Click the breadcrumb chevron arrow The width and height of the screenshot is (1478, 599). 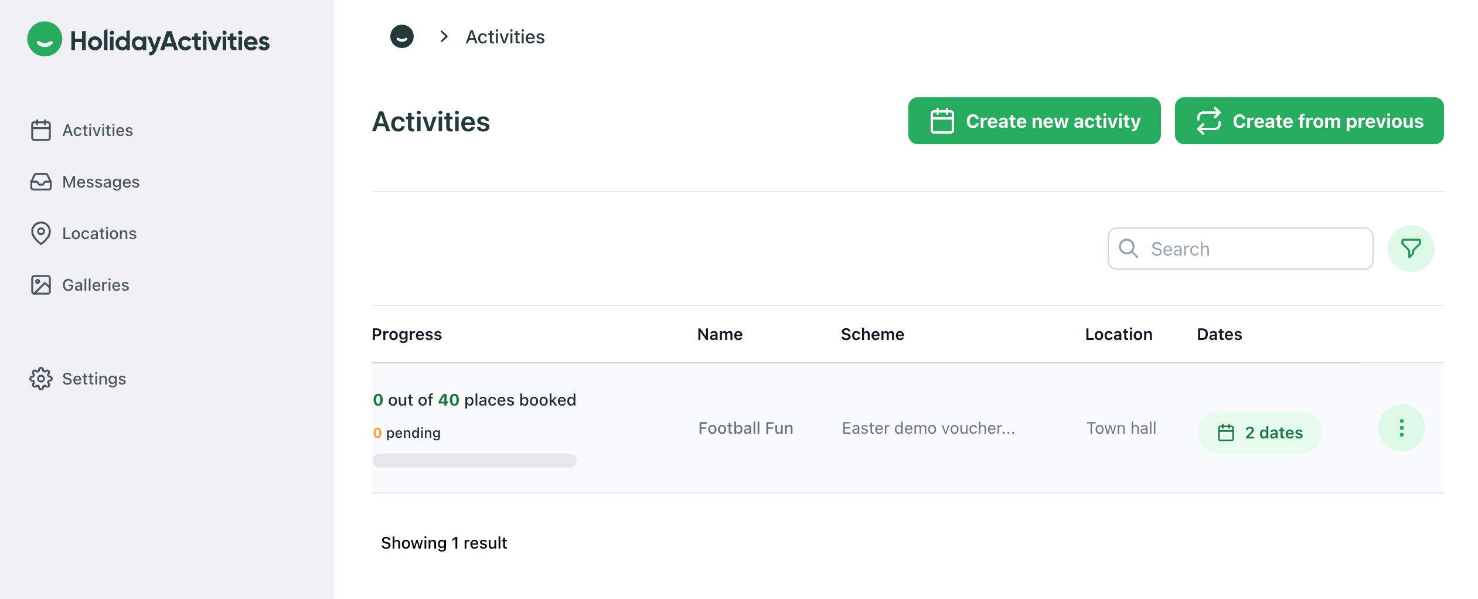pos(444,36)
